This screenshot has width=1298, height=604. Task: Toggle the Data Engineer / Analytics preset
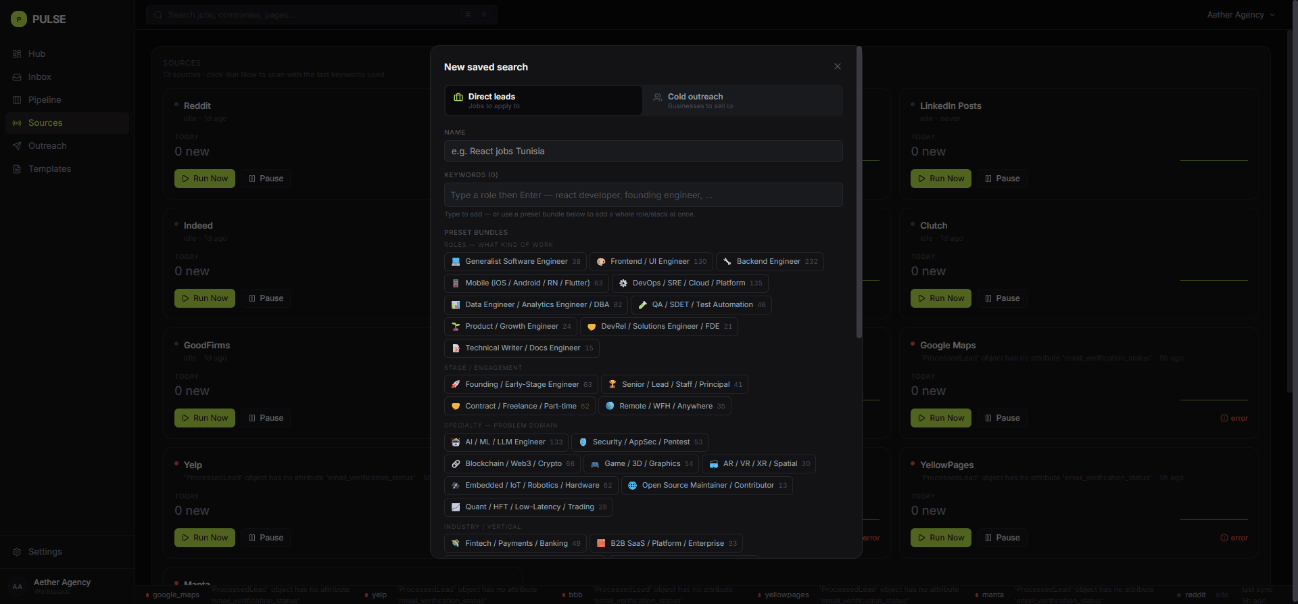pos(536,305)
